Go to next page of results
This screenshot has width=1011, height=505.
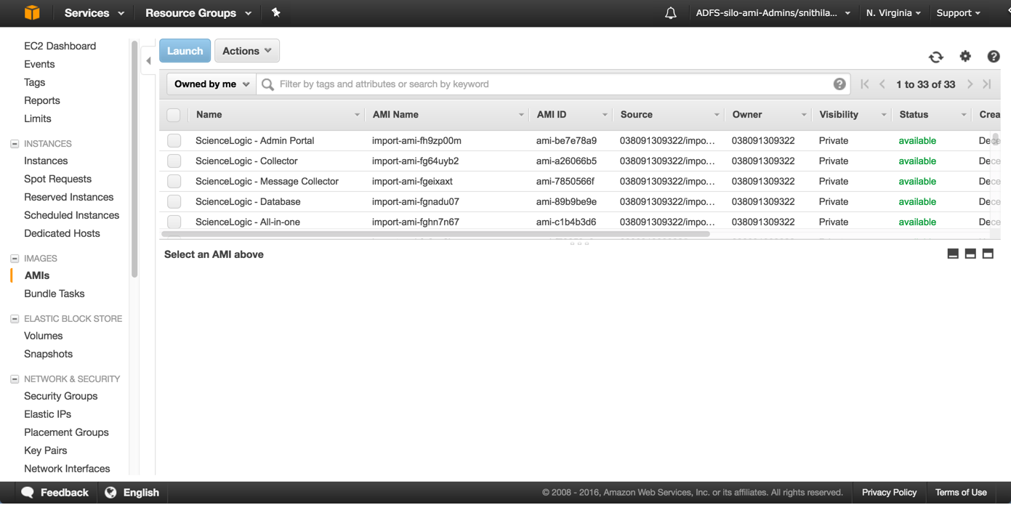coord(970,84)
